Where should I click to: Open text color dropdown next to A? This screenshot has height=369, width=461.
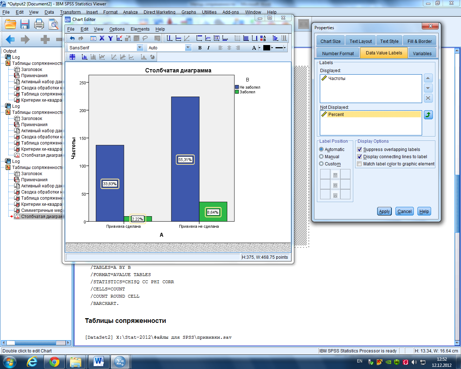(x=259, y=48)
